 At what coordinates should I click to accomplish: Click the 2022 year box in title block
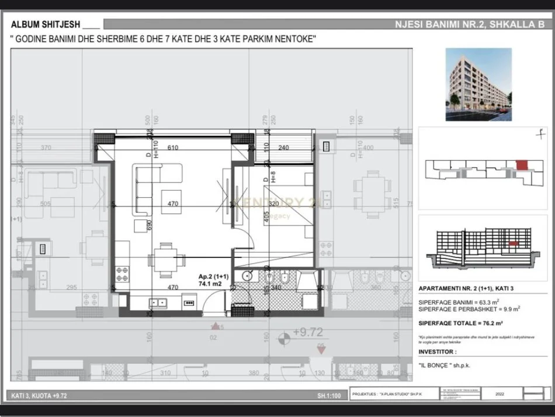(501, 395)
